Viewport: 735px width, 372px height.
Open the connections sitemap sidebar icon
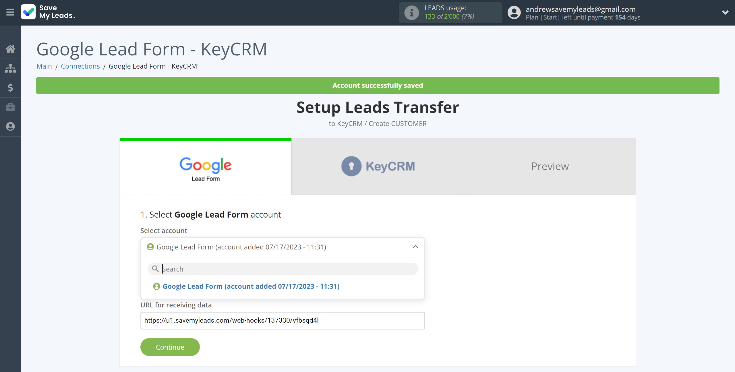point(10,68)
